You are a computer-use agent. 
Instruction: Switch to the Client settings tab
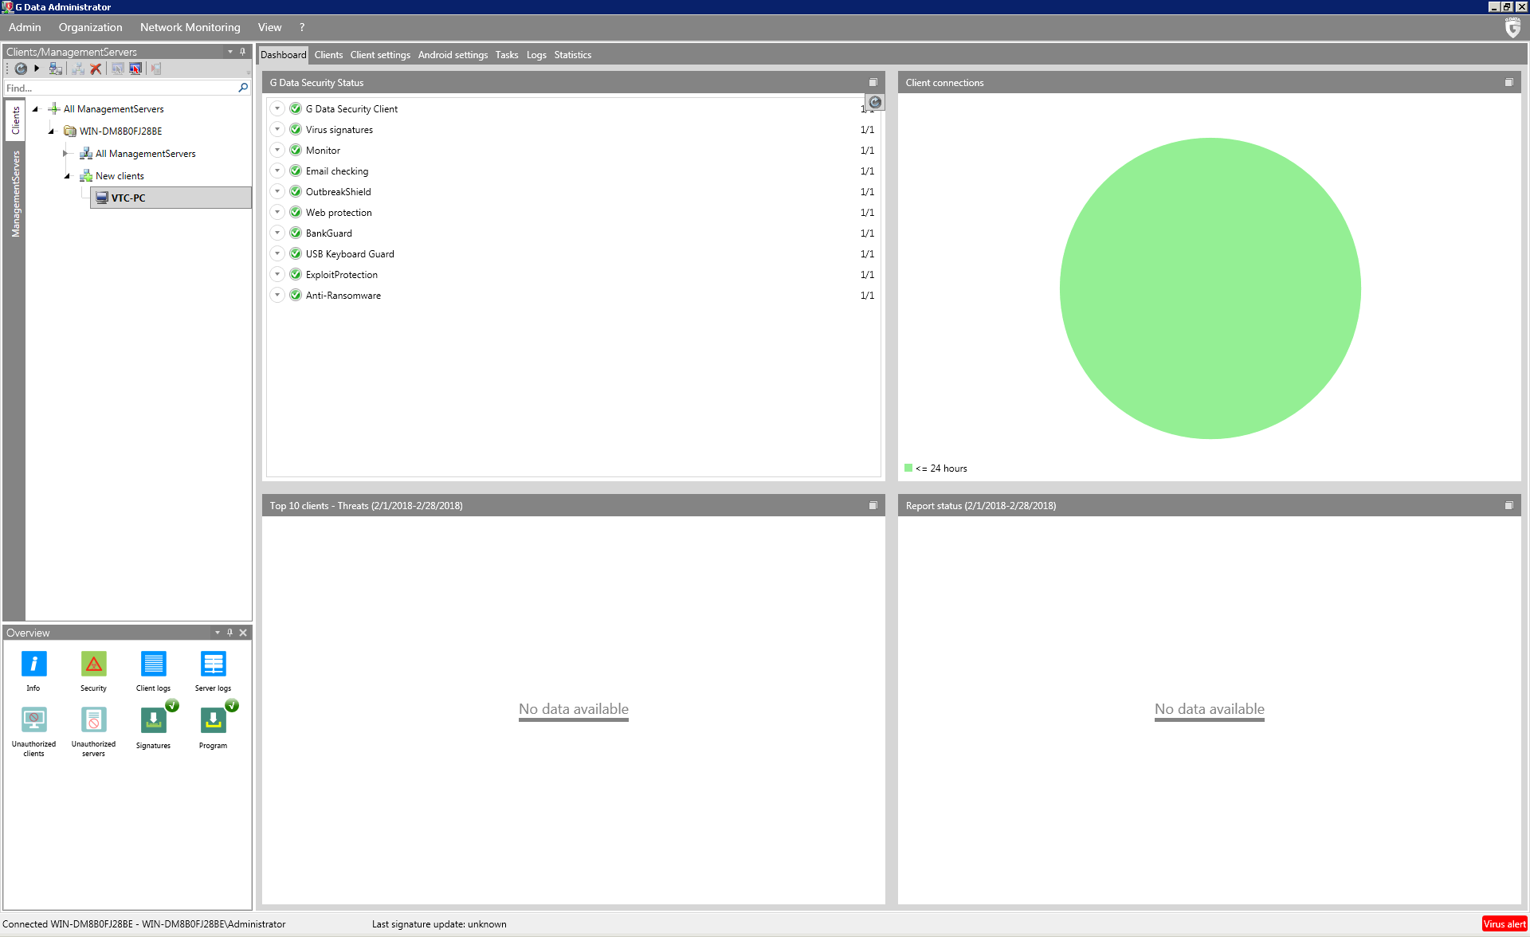(x=380, y=55)
